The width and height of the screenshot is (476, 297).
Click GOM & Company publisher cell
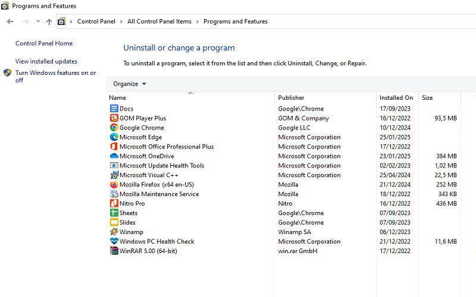tap(303, 118)
